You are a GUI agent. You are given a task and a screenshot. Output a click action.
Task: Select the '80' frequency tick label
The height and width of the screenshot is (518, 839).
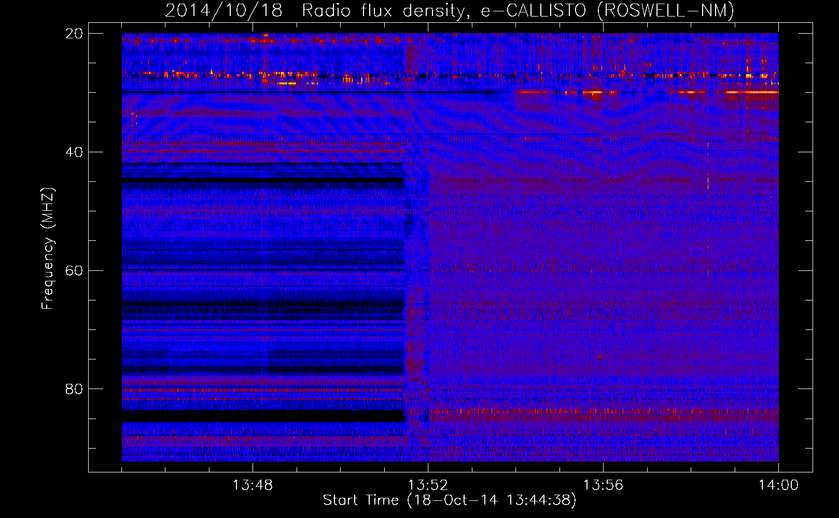click(74, 389)
